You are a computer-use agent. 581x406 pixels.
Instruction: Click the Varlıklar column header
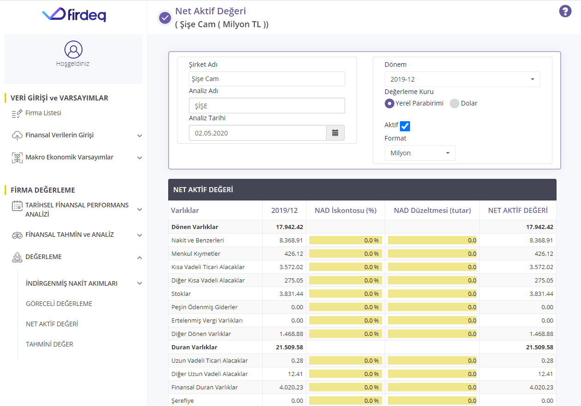(185, 210)
